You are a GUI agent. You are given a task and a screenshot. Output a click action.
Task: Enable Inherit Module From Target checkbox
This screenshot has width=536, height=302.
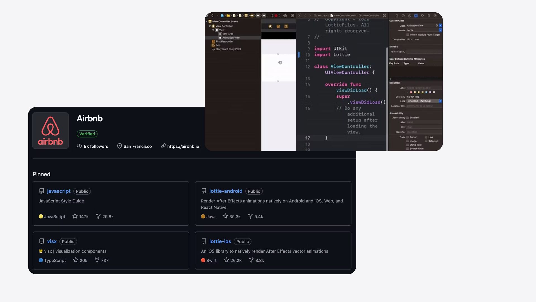click(408, 35)
